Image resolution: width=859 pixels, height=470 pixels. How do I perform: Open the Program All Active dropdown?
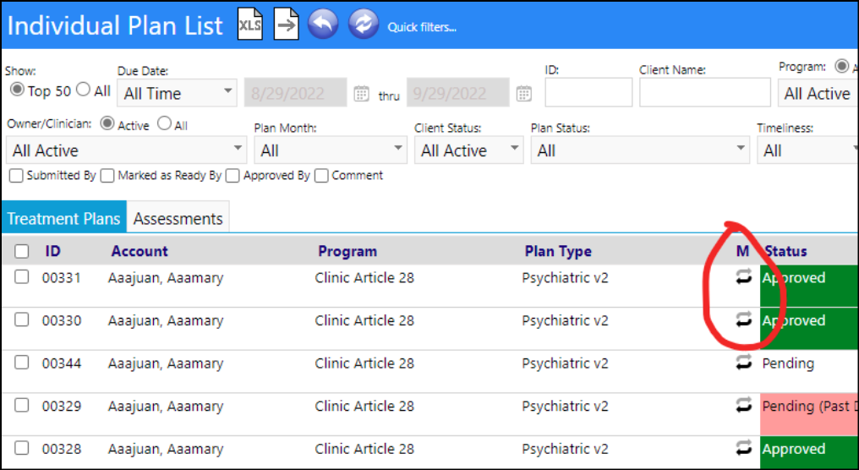[x=818, y=93]
